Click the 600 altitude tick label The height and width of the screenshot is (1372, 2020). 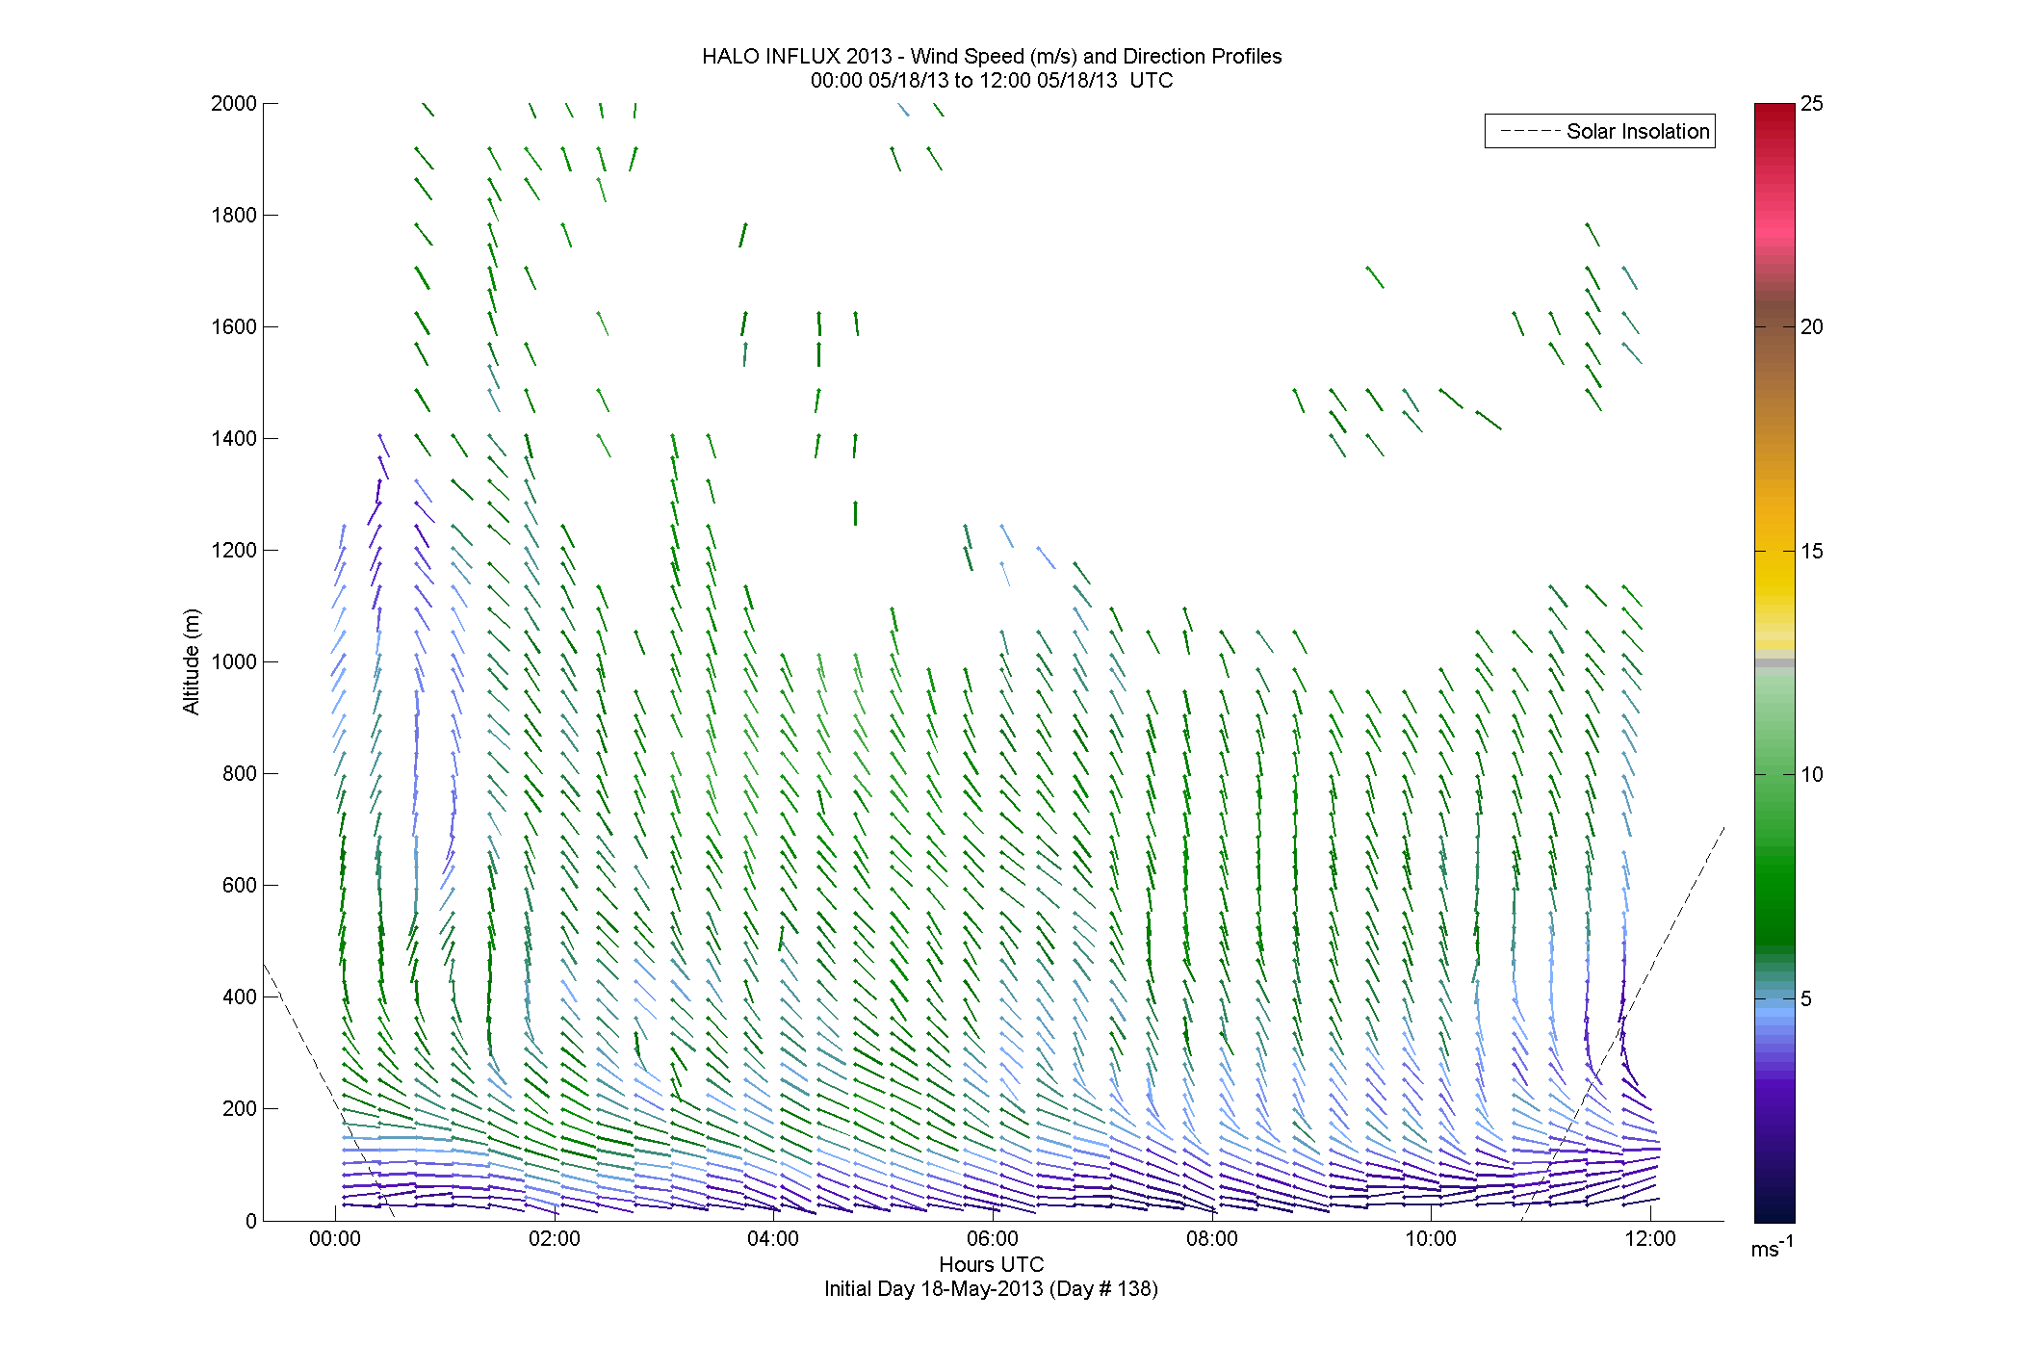(240, 885)
